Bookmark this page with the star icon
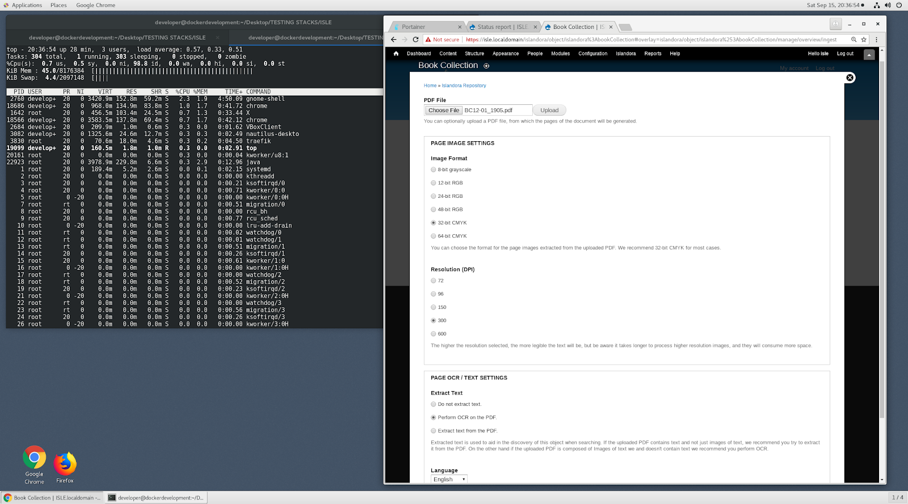The width and height of the screenshot is (908, 504). point(864,40)
